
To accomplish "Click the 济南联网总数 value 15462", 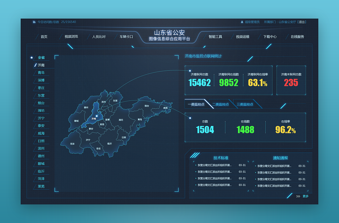I will [200, 83].
